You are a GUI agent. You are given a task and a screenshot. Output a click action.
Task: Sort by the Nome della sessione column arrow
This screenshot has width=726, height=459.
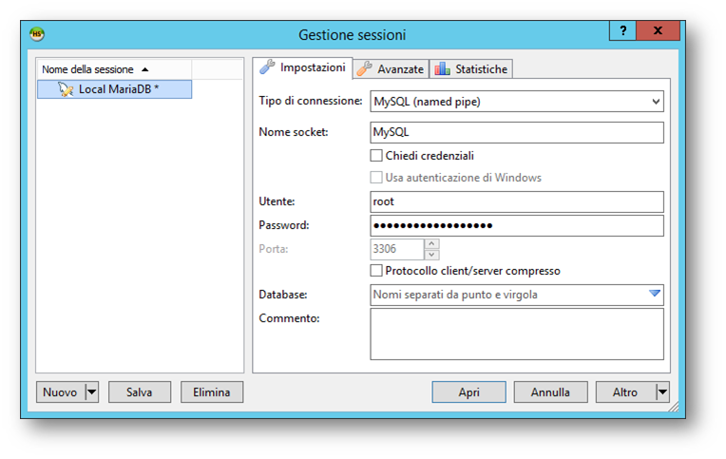pos(144,69)
